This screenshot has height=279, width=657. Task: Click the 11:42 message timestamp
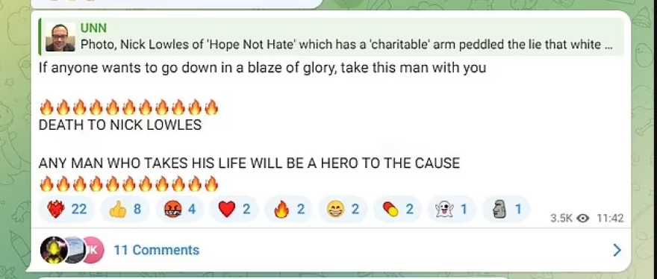(x=610, y=219)
